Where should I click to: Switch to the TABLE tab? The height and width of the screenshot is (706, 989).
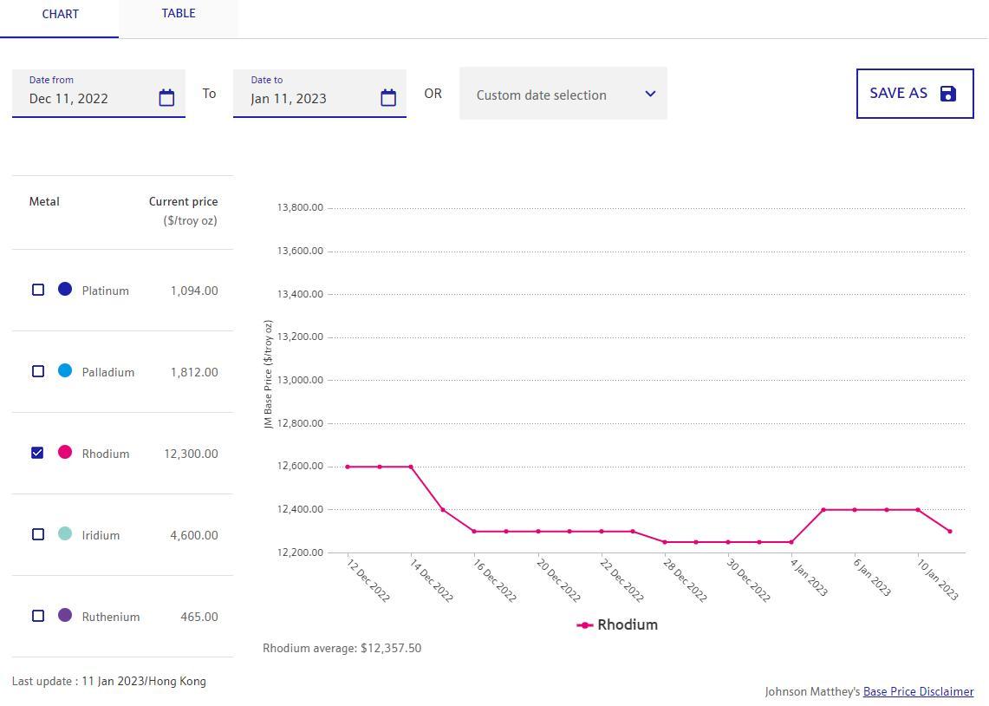(179, 14)
